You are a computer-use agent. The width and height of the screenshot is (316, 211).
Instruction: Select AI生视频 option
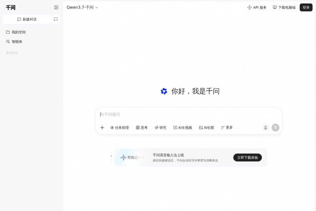coord(183,128)
